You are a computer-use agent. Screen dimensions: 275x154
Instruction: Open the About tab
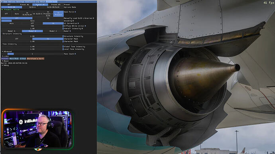point(43,2)
